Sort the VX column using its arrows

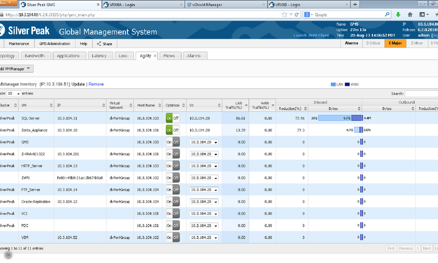tap(219, 105)
